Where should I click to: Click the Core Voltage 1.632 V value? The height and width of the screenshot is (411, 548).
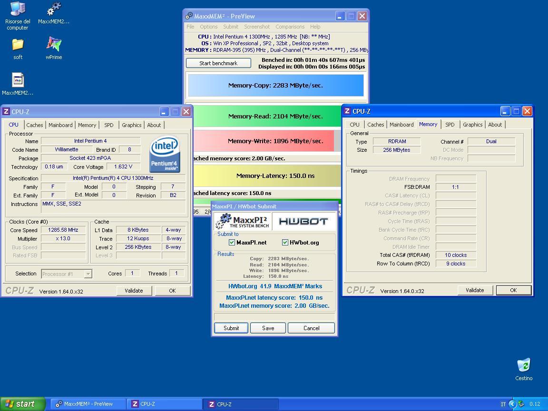pos(123,166)
